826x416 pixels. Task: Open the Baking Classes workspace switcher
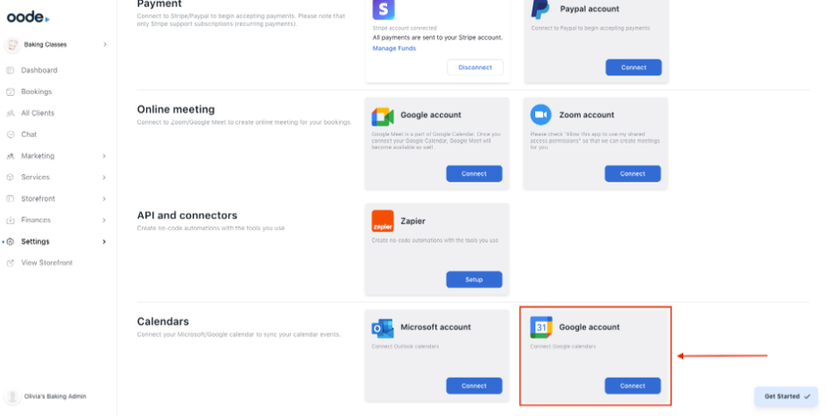[x=57, y=44]
